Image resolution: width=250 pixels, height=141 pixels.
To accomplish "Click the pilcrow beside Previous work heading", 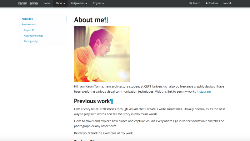I will [x=112, y=101].
